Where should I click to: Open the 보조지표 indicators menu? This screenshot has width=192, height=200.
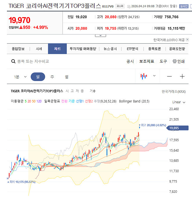point(147,61)
